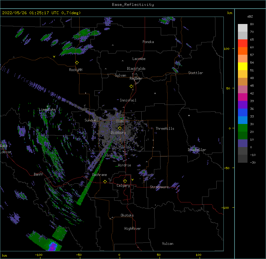The image size is (266, 259).
Task: Click the Okotoks label
Action: [127, 215]
